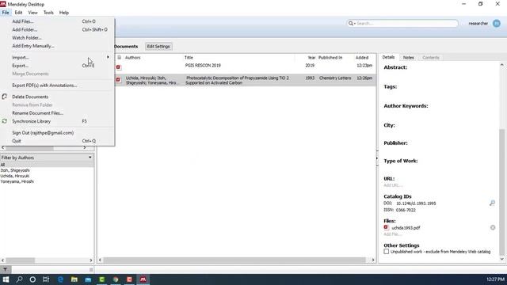Choose Export PDF(s) with Annotations
Image resolution: width=507 pixels, height=285 pixels.
[x=57, y=85]
